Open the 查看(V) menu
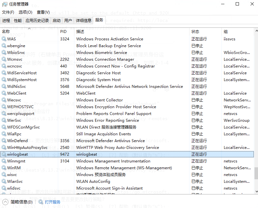Viewport: 258px width, 208px height. coord(43,12)
